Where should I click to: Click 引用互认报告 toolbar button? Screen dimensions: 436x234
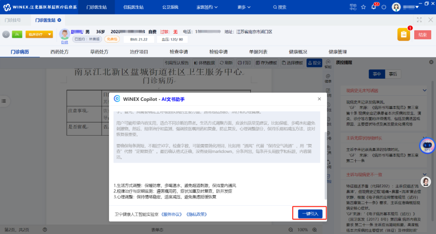click(x=176, y=63)
